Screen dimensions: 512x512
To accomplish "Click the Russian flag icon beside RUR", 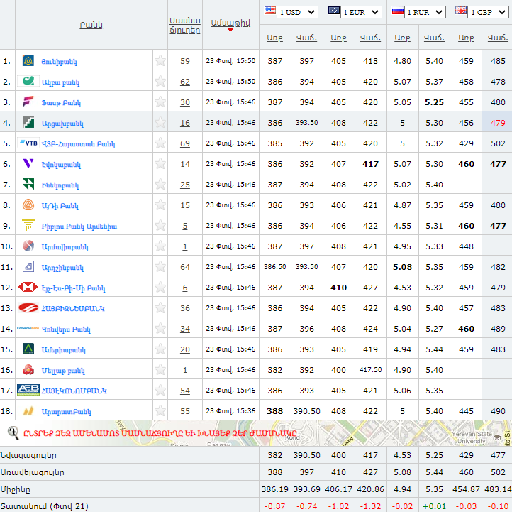I will (397, 11).
